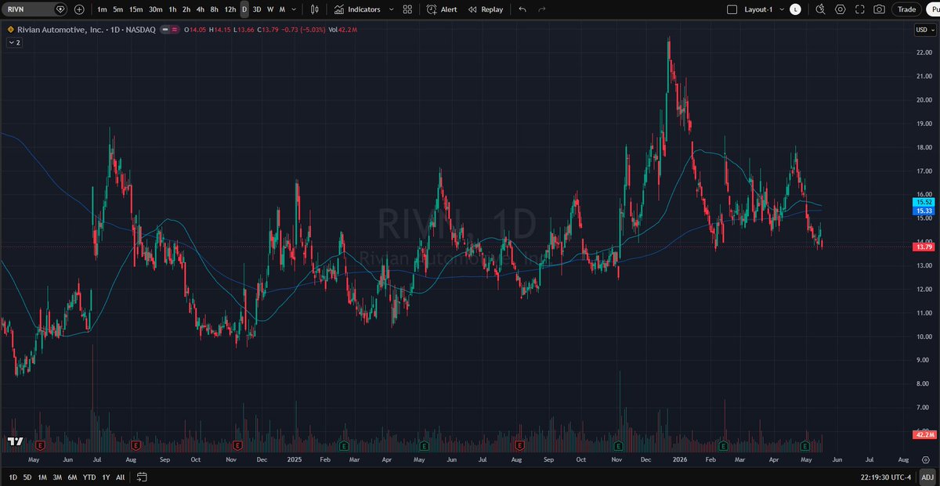Select the M monthly interval

point(282,9)
